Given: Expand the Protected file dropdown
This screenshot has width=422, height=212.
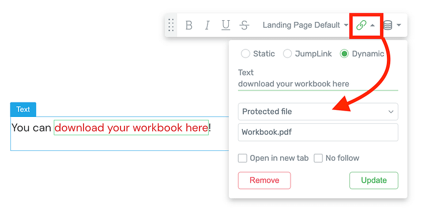Looking at the screenshot, I should click(x=318, y=111).
